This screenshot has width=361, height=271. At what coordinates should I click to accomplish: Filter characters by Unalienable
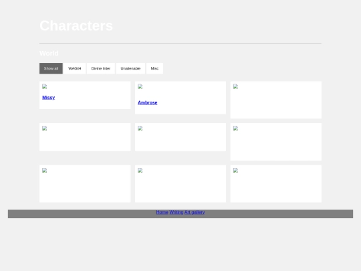point(130,68)
